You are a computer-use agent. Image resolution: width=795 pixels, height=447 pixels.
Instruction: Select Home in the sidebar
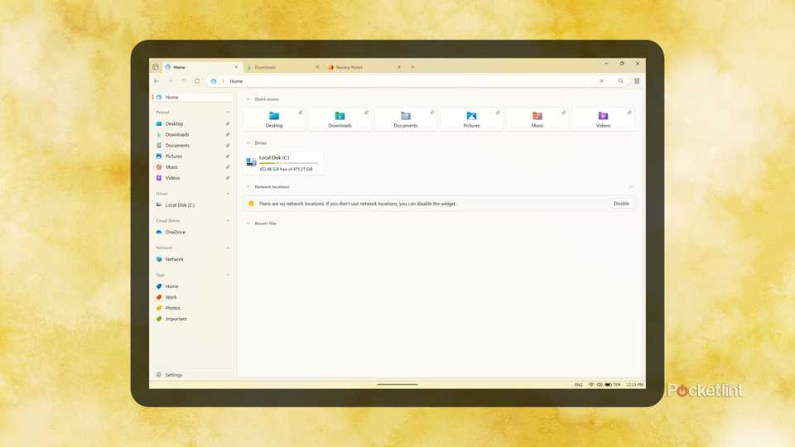193,98
